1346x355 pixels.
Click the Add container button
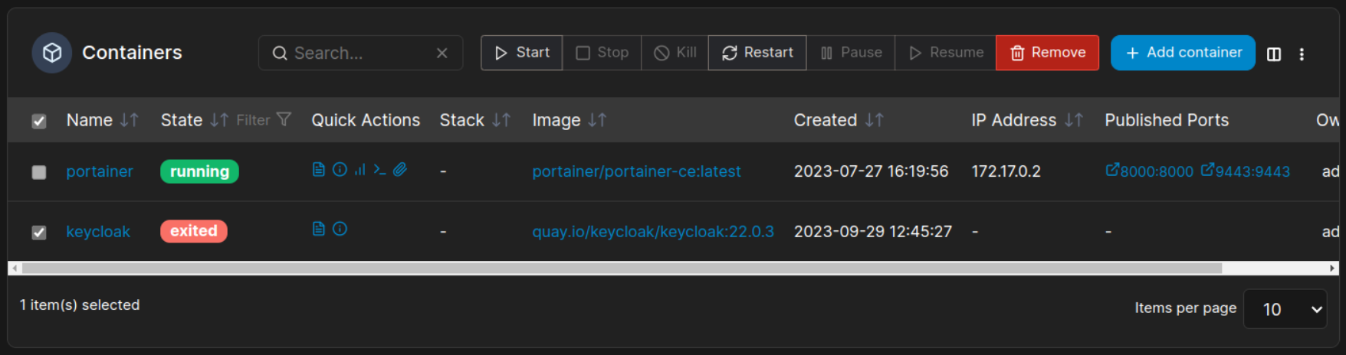(1182, 53)
